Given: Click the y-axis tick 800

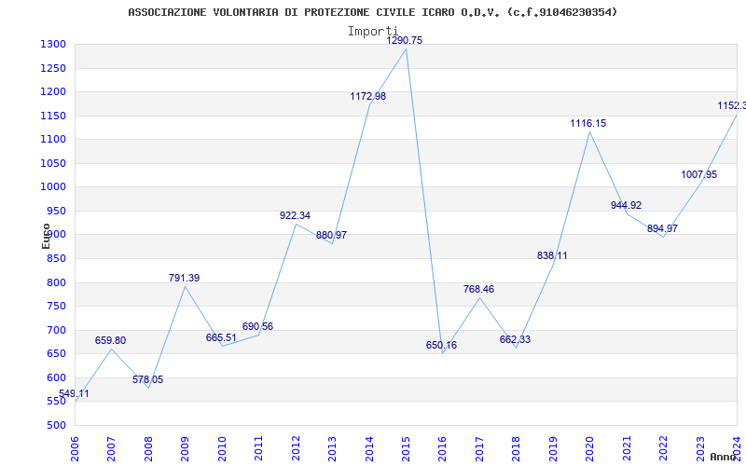Looking at the screenshot, I should (x=56, y=283).
